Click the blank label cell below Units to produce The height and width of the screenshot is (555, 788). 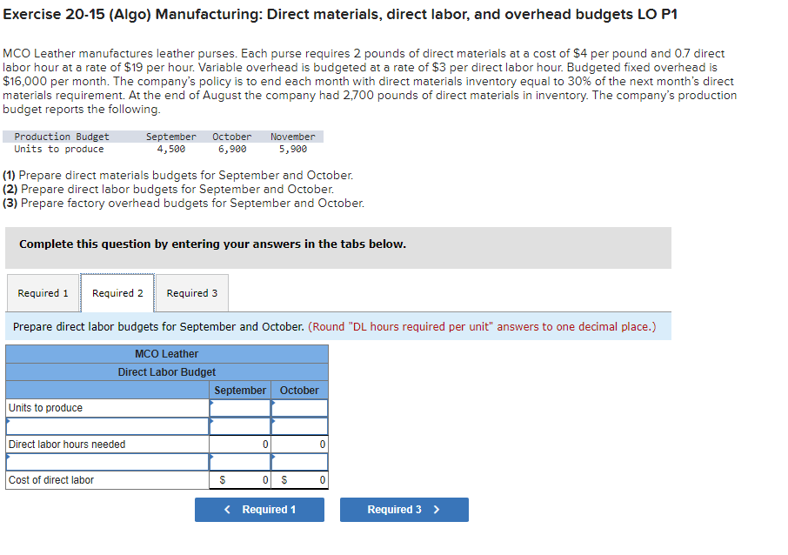pos(104,426)
